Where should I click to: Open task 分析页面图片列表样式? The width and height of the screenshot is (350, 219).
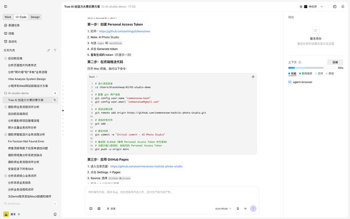coord(22,65)
